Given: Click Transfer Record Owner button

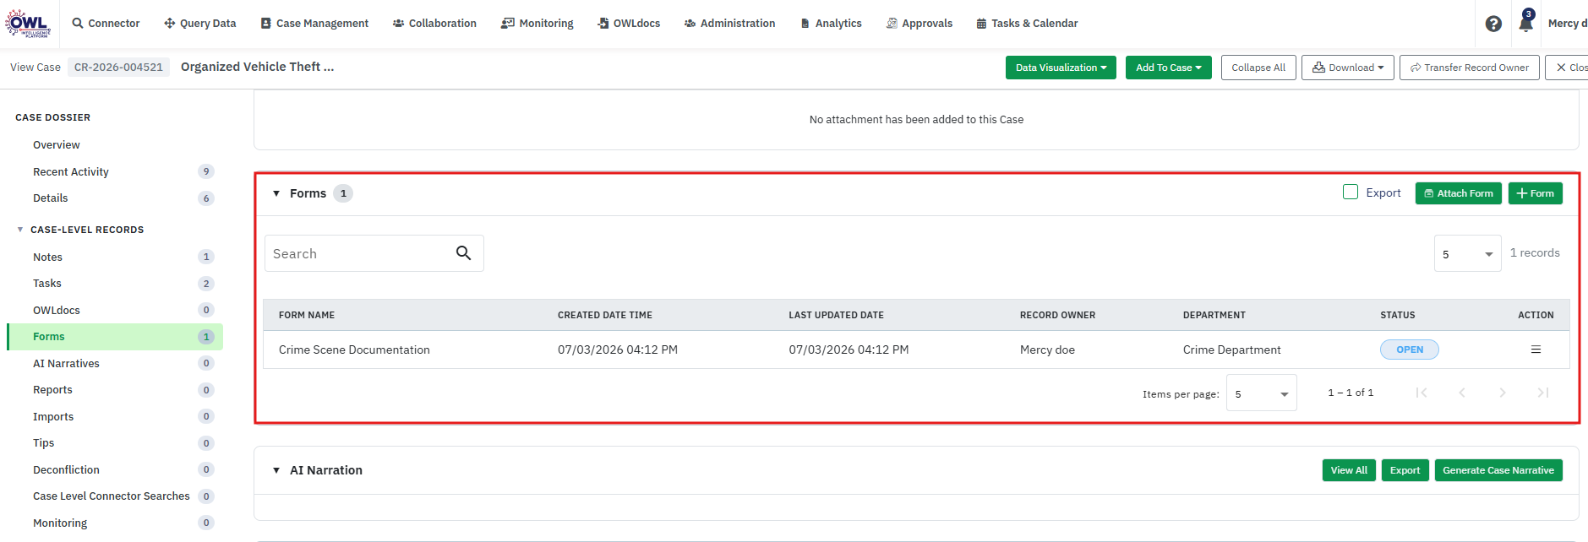Looking at the screenshot, I should (x=1469, y=68).
